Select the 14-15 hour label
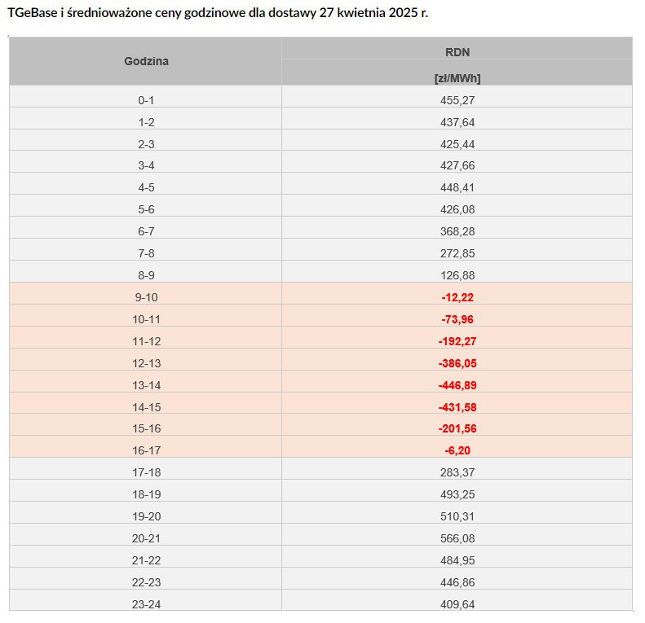Screen dimensions: 645x623 pos(146,408)
